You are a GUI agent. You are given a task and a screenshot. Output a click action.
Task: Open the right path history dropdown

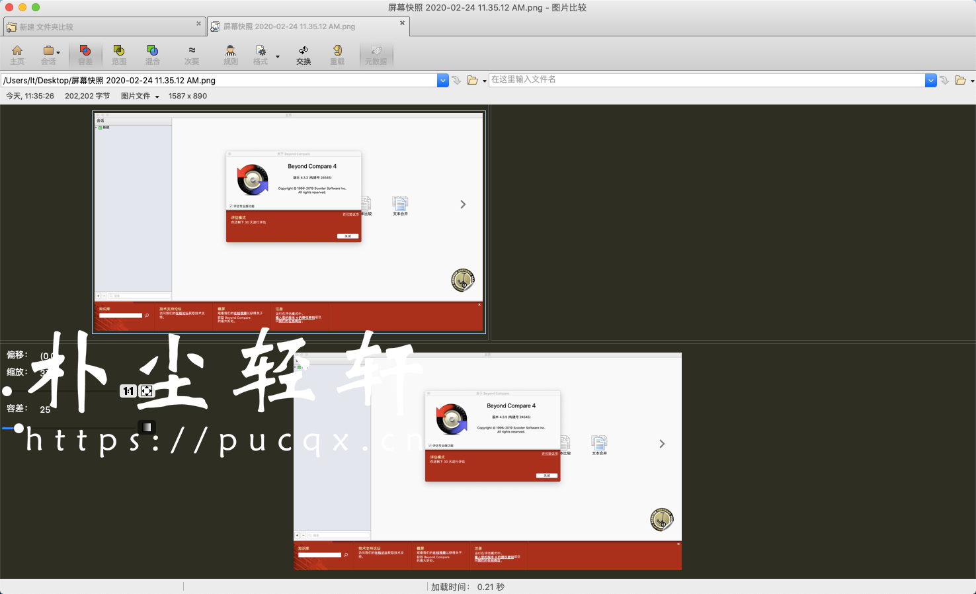point(931,80)
